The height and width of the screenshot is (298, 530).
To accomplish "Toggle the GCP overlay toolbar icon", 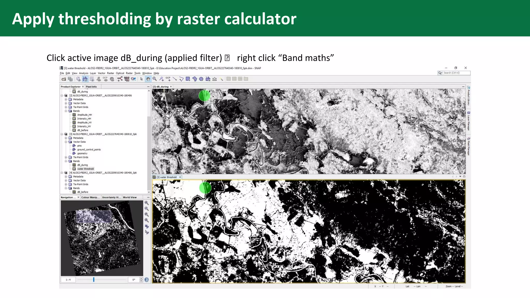I will (105, 79).
